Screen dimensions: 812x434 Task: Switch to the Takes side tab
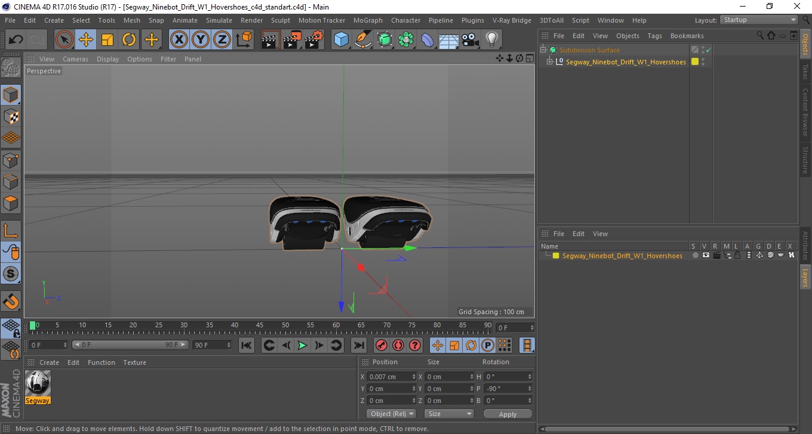tap(805, 72)
